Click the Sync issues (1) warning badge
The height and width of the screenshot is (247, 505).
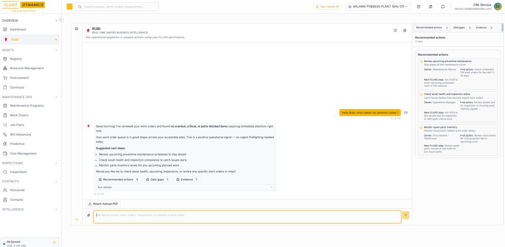click(x=327, y=6)
